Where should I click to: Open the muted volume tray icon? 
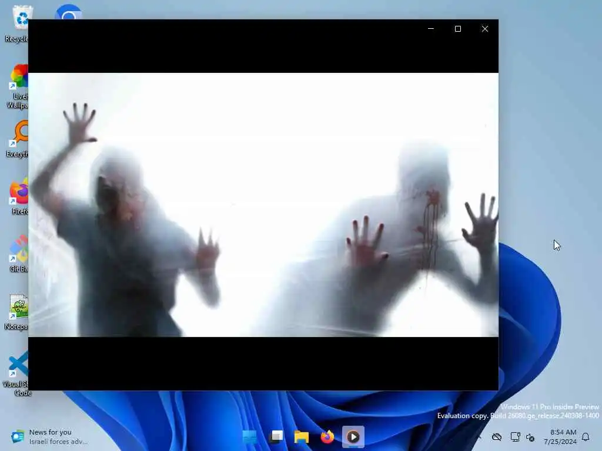(x=530, y=437)
